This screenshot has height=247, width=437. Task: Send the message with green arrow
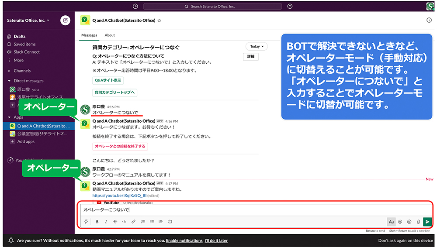[x=427, y=222]
